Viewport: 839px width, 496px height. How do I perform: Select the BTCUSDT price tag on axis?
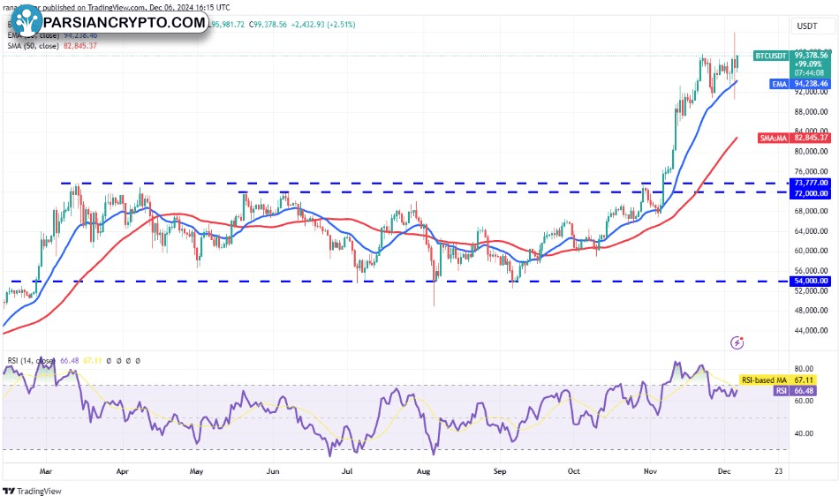[771, 56]
